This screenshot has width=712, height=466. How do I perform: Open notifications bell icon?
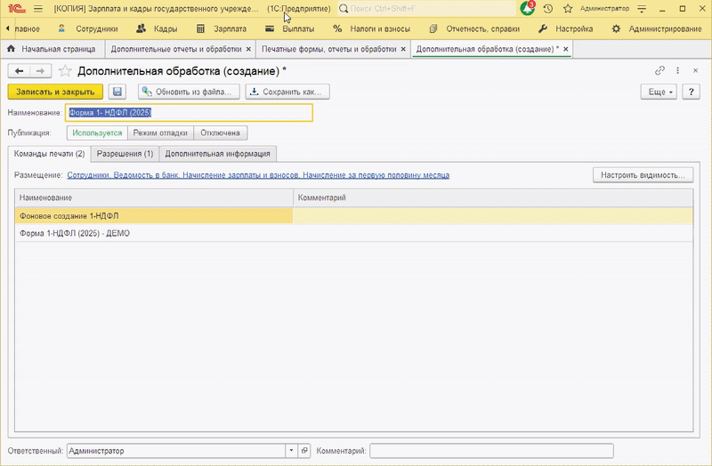point(528,8)
